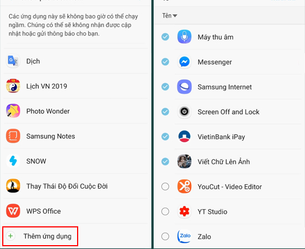Tap the Photo Wonder app icon
Image resolution: width=305 pixels, height=249 pixels.
tap(13, 111)
